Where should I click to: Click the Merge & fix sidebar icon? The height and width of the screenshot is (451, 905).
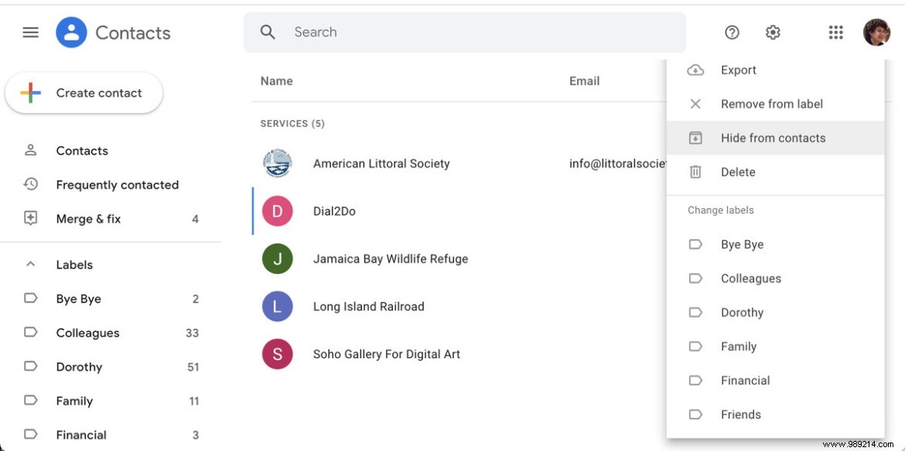click(x=31, y=218)
